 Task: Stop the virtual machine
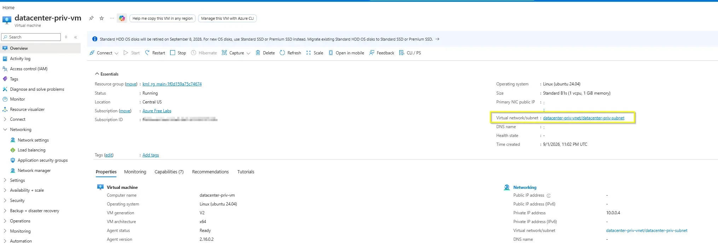[x=178, y=53]
